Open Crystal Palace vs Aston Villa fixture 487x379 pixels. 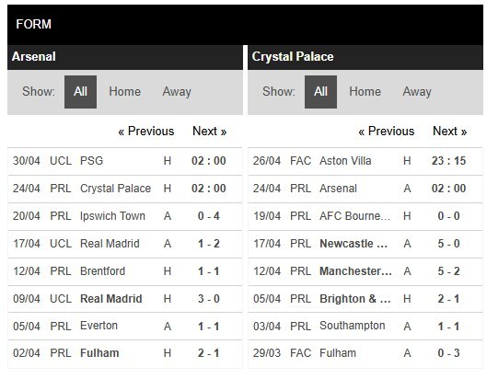click(365, 161)
